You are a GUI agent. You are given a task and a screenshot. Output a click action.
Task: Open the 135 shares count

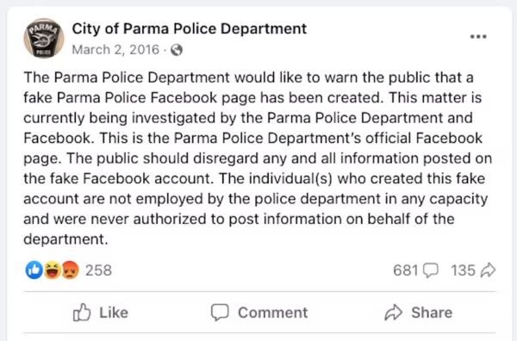464,270
